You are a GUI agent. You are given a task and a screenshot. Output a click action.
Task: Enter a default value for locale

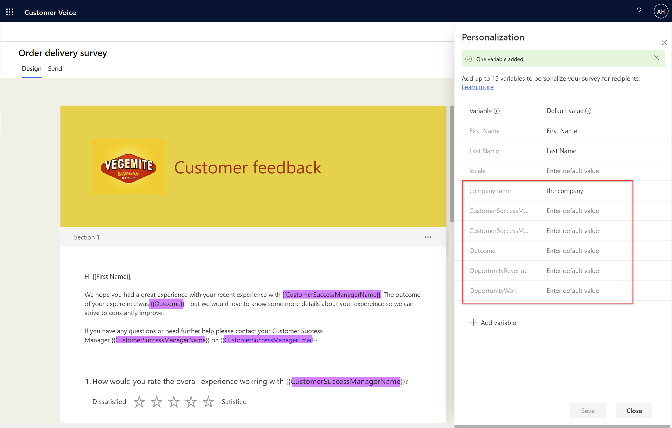point(573,171)
